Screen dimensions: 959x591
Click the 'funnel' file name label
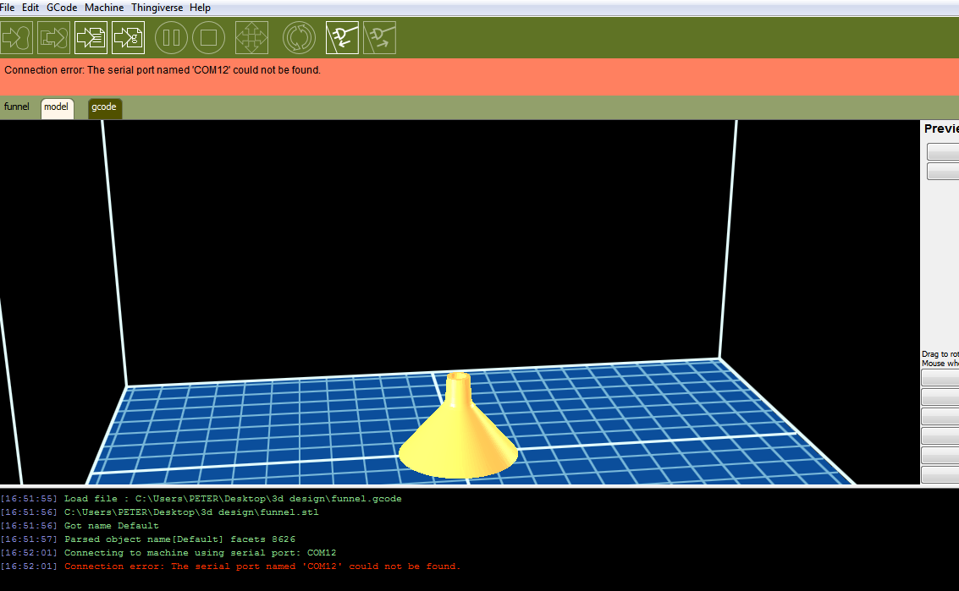(17, 107)
